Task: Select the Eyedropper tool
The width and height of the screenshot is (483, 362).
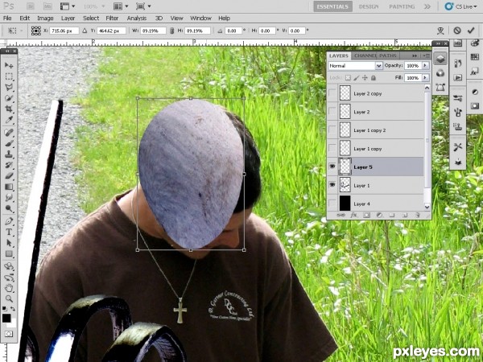Action: click(9, 120)
